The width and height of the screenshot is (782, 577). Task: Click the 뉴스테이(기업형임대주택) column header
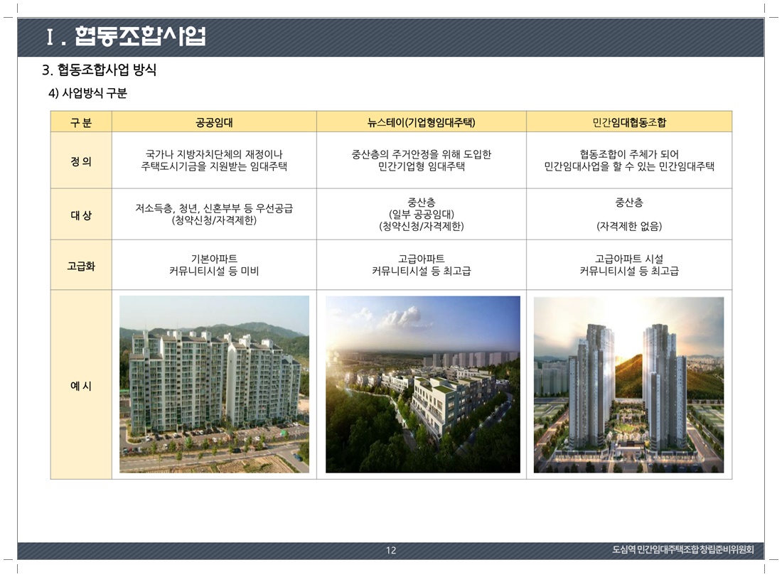tap(422, 122)
